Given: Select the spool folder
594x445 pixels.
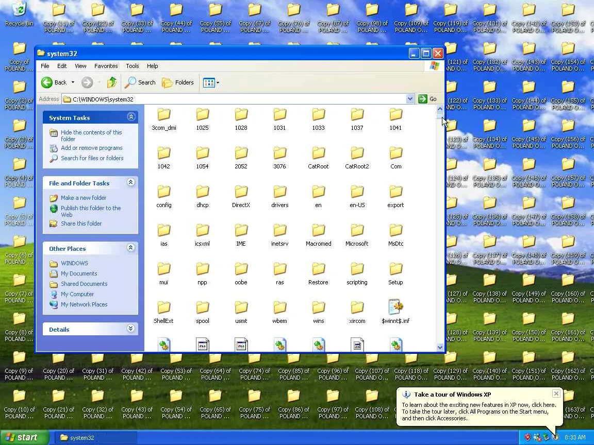Looking at the screenshot, I should tap(202, 313).
